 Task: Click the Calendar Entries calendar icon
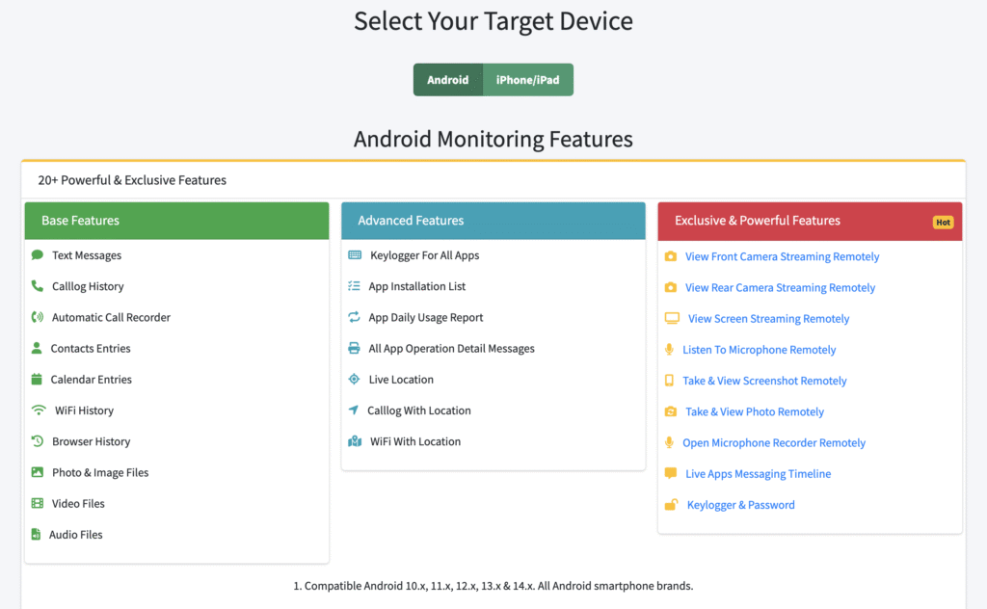coord(37,379)
